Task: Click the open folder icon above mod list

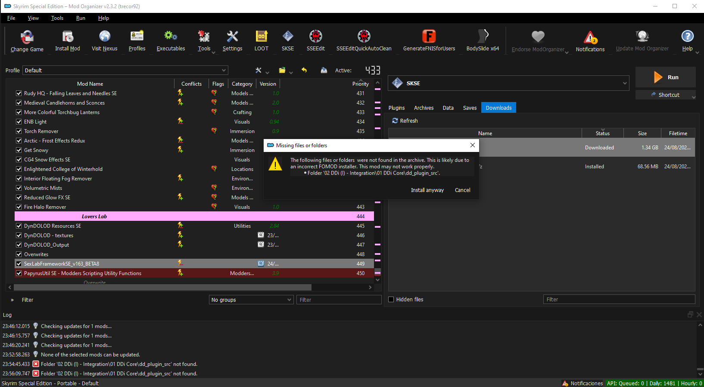Action: pos(282,70)
